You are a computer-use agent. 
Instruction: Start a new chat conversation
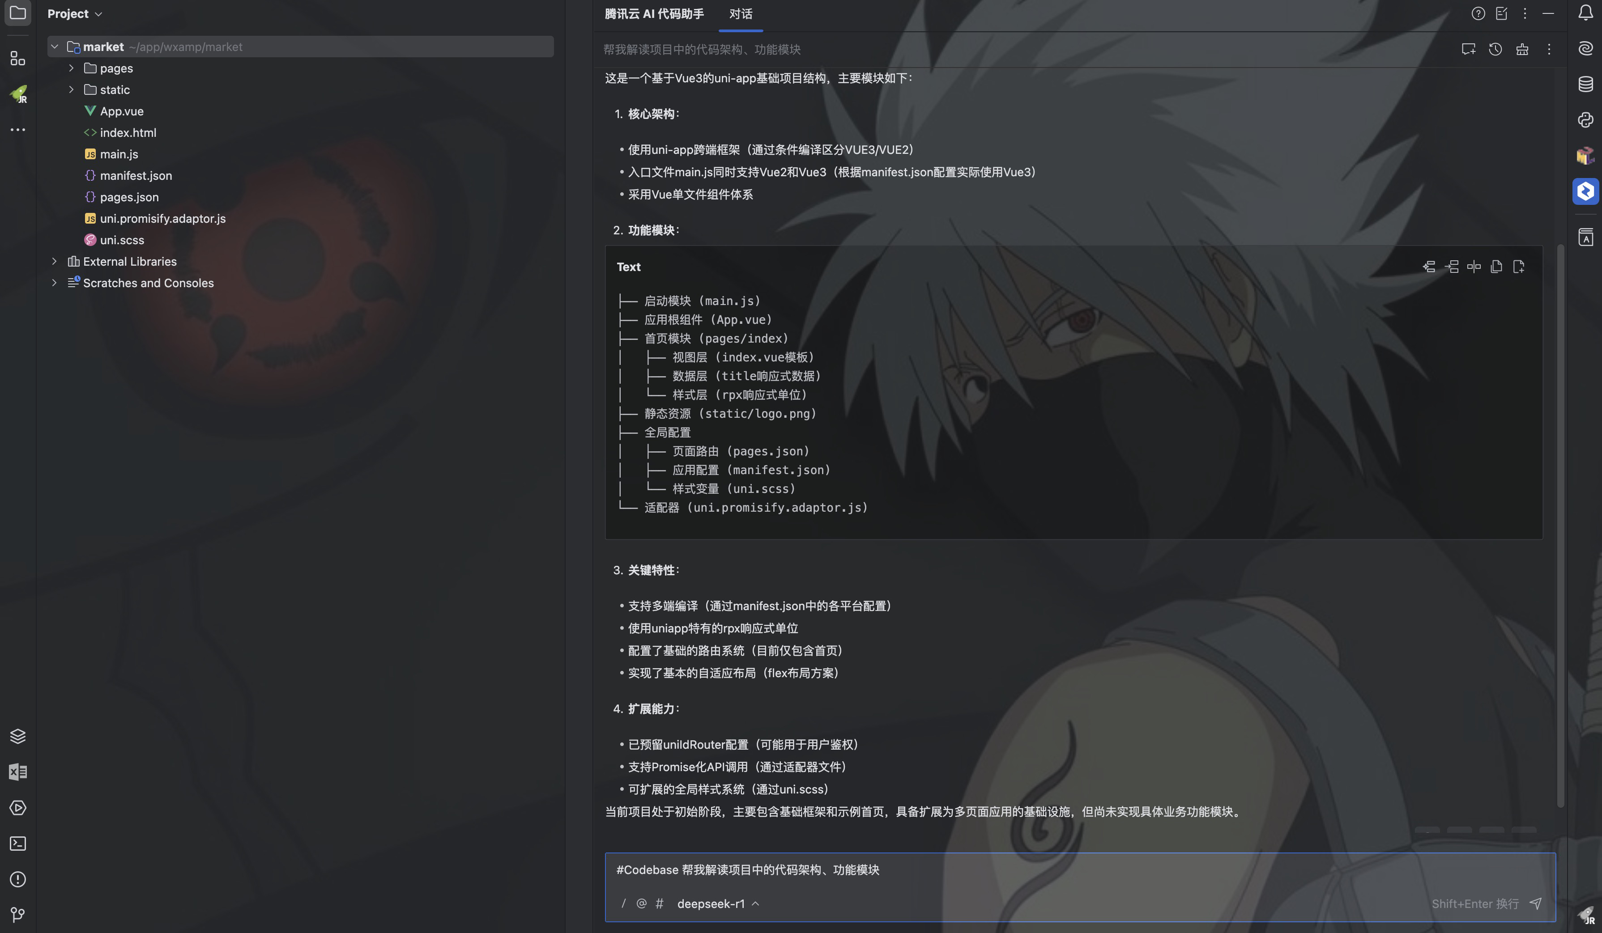(1469, 49)
